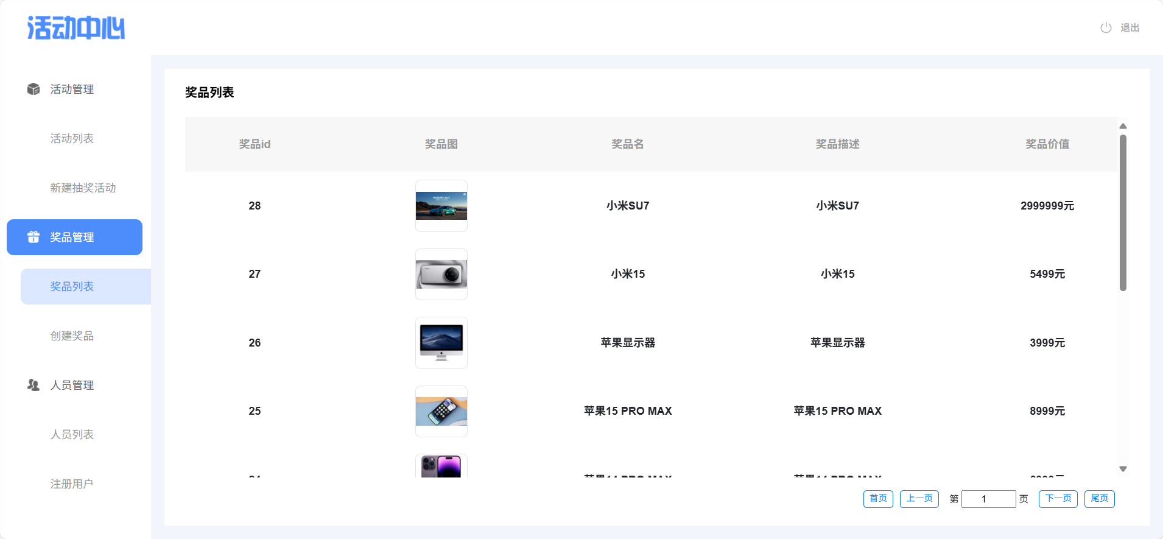Click the power icon beside 退出
The height and width of the screenshot is (539, 1163).
pos(1106,27)
